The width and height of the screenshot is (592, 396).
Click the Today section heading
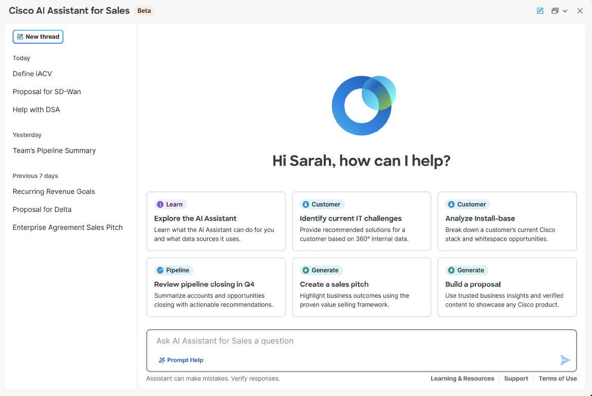[x=21, y=58]
